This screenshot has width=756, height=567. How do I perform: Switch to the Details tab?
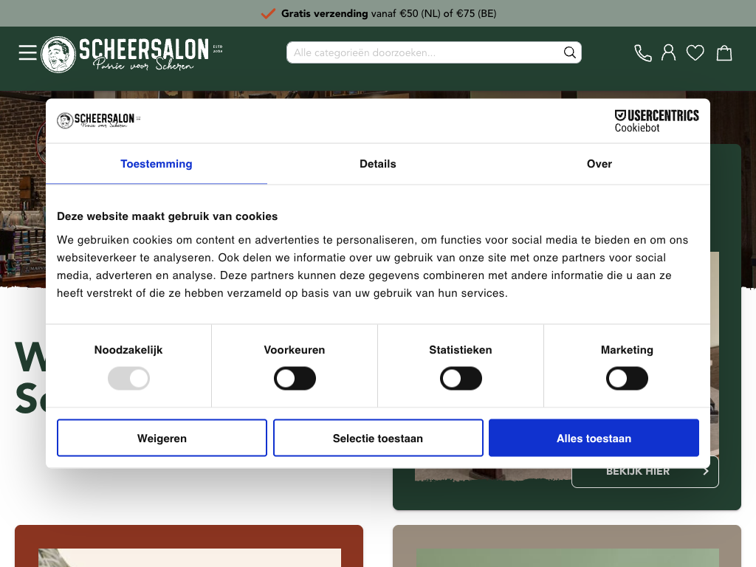(x=378, y=164)
